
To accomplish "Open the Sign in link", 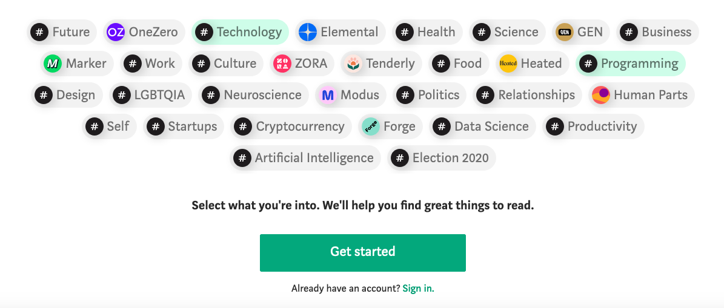I will [418, 289].
